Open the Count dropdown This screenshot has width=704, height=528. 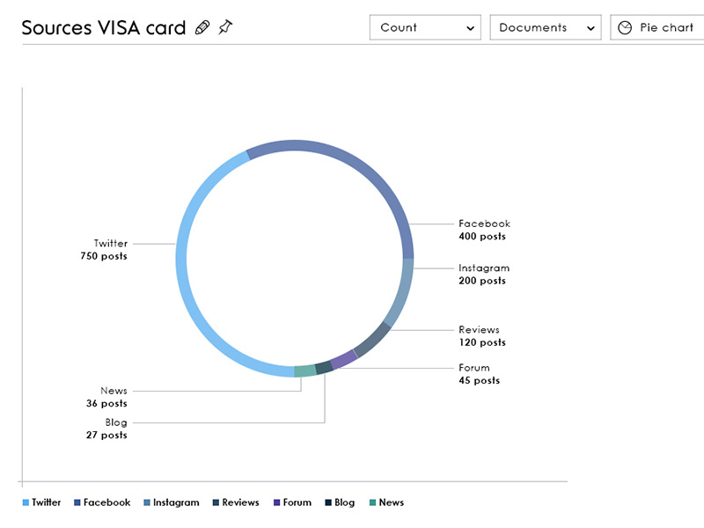coord(425,27)
